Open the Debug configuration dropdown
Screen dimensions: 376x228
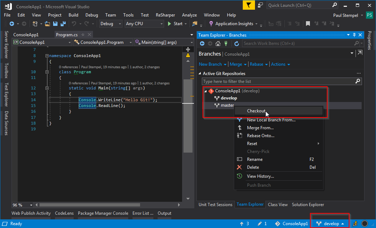111,24
